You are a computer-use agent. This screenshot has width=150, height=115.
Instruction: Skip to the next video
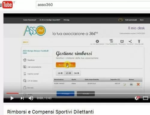[x=22, y=98]
